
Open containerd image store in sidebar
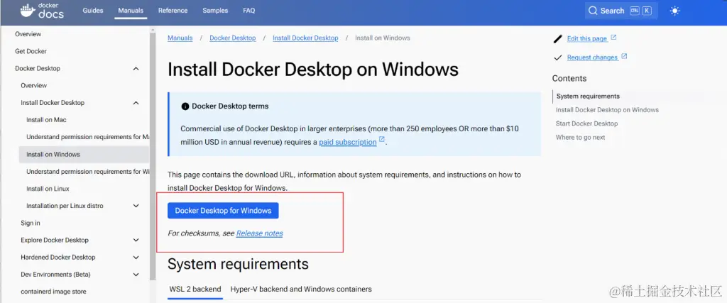[53, 292]
